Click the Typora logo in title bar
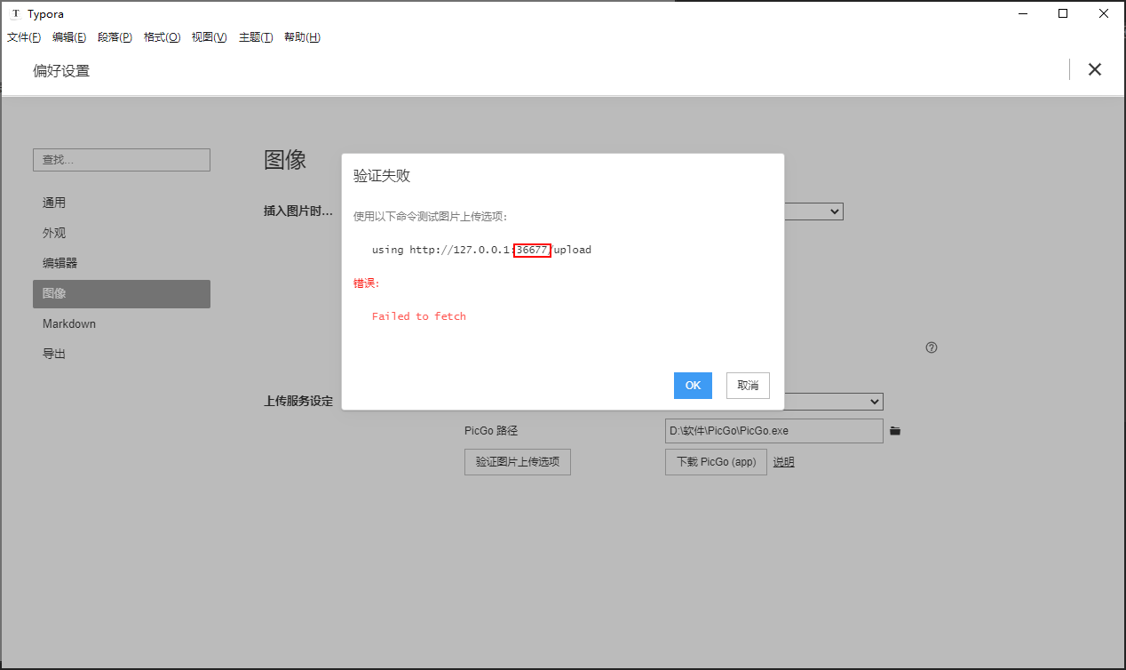This screenshot has width=1126, height=670. [x=15, y=14]
